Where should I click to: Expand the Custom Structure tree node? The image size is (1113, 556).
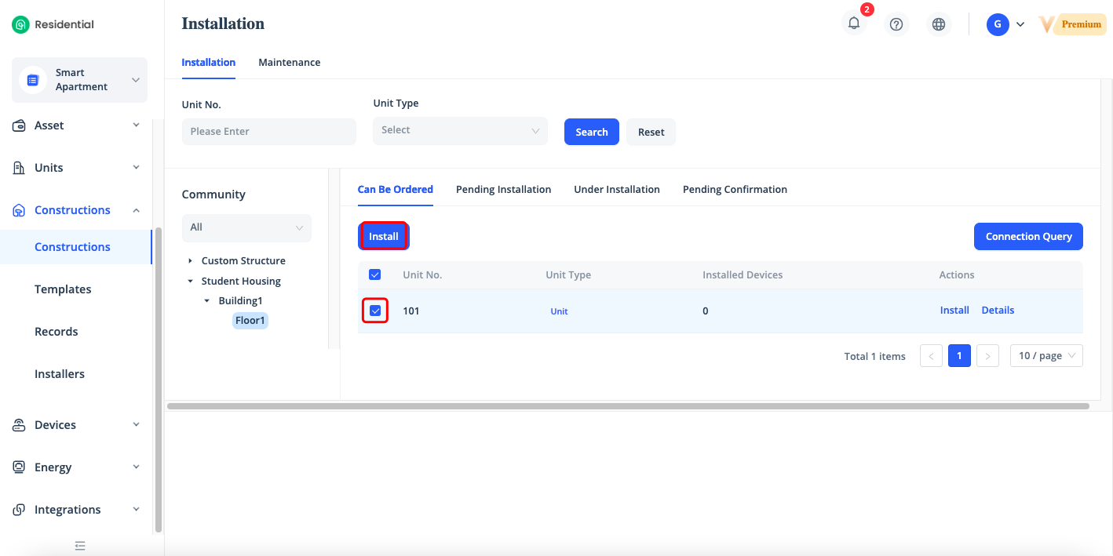[190, 261]
